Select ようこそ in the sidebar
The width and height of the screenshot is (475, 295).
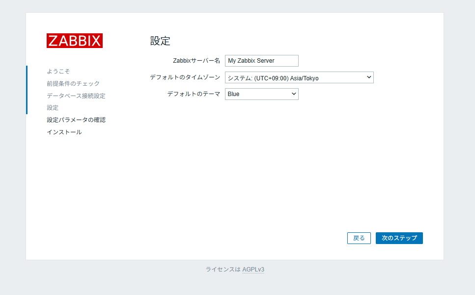(59, 71)
